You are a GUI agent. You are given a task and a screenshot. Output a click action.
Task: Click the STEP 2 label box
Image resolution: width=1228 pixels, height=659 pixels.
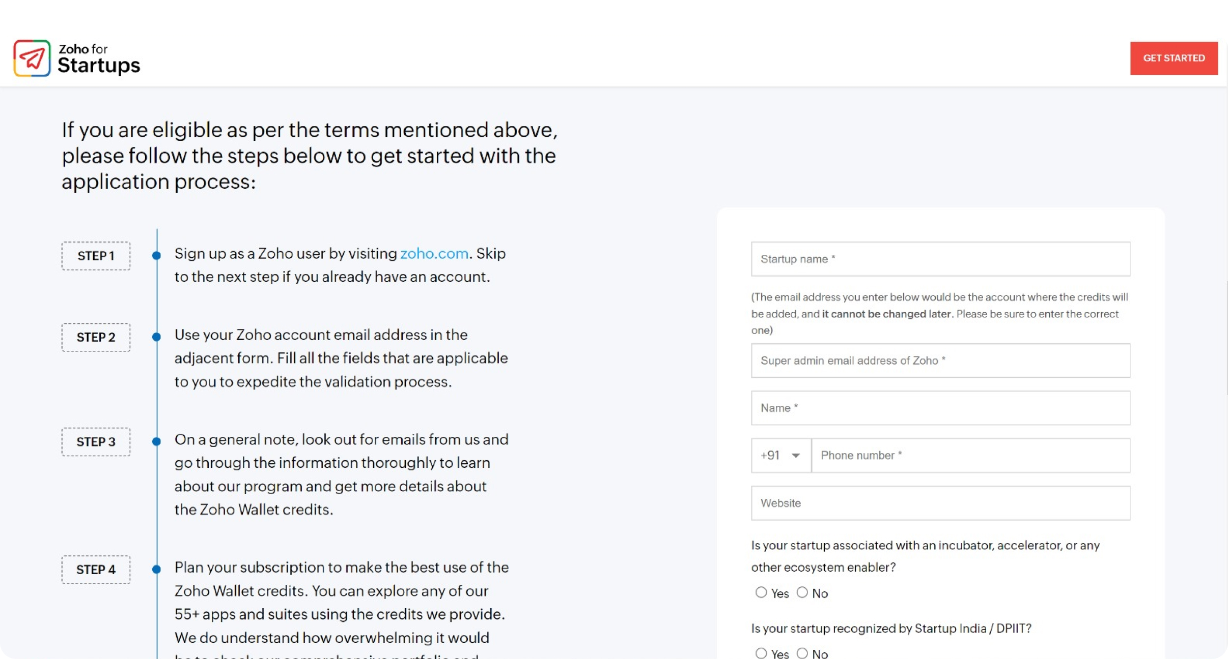click(96, 337)
